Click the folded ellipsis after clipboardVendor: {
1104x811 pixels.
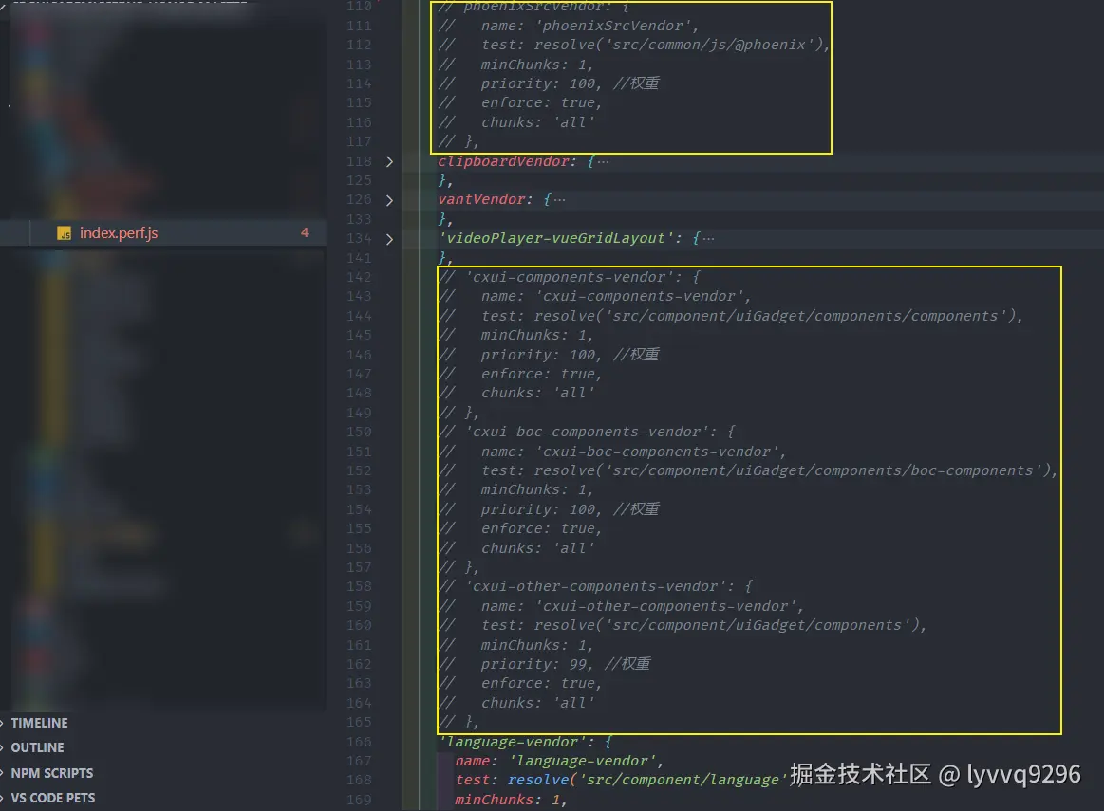[x=604, y=162]
